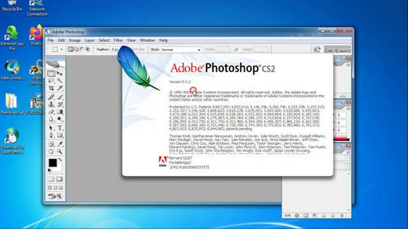The image size is (408, 229).
Task: Set Full Screen Mode with menu bar
Action: [55, 188]
